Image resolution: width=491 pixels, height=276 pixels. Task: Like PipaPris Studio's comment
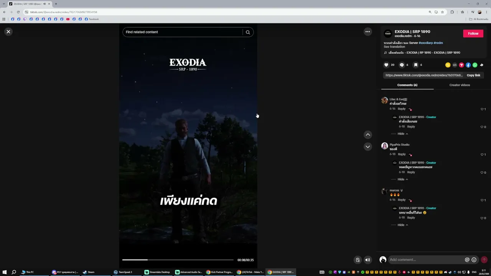click(x=482, y=154)
